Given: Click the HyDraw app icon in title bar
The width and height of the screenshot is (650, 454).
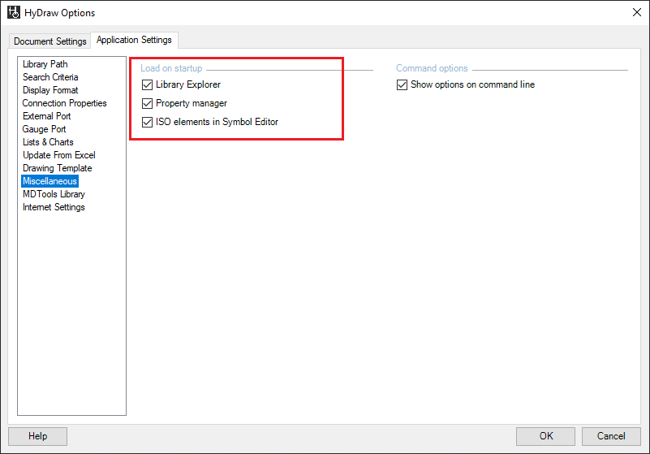Looking at the screenshot, I should (13, 13).
